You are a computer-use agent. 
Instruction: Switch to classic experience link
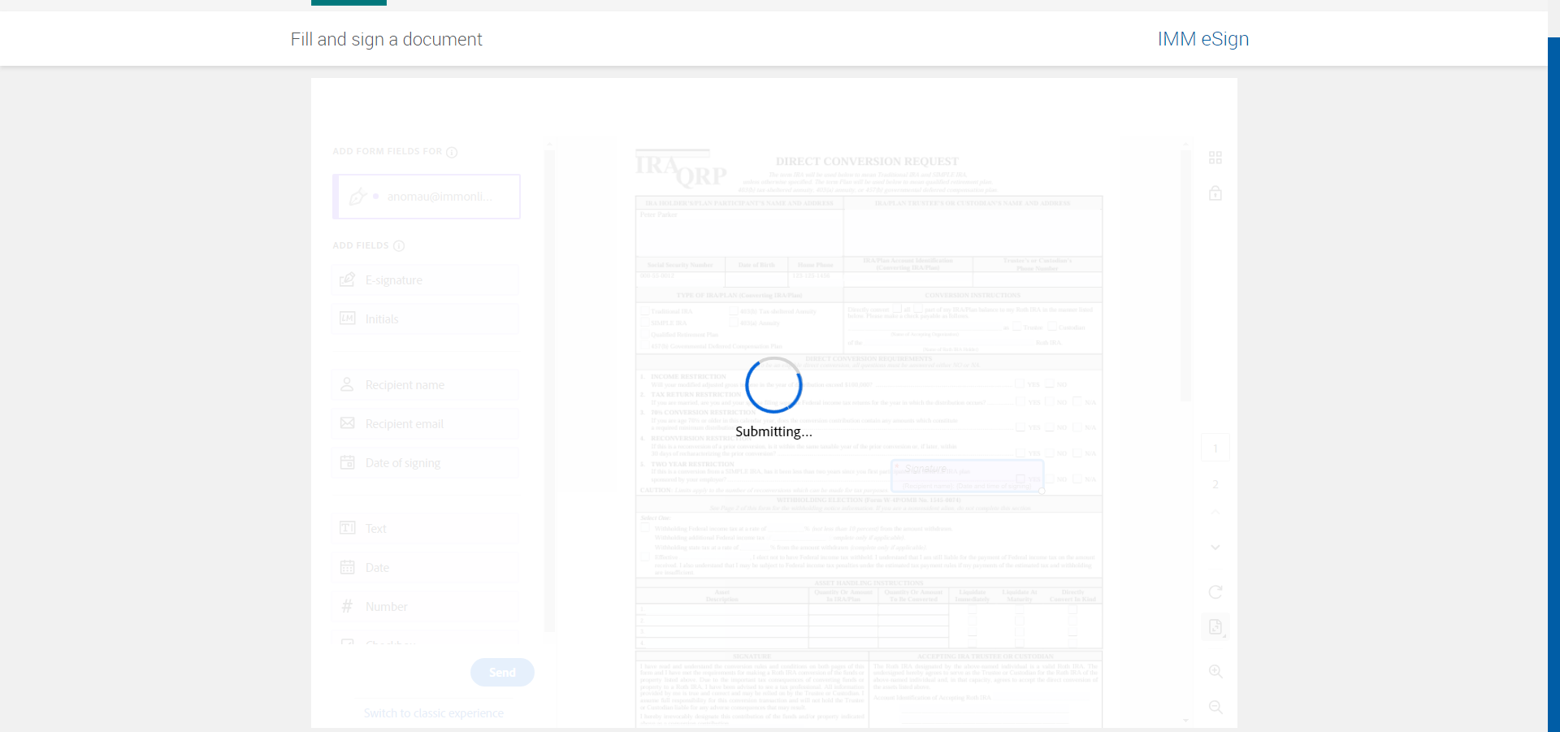point(433,713)
